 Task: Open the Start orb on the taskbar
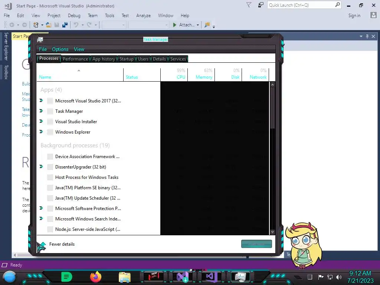click(x=10, y=277)
